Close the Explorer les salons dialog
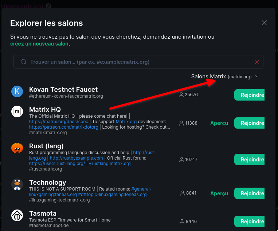Image resolution: width=278 pixels, height=231 pixels. pos(264,23)
